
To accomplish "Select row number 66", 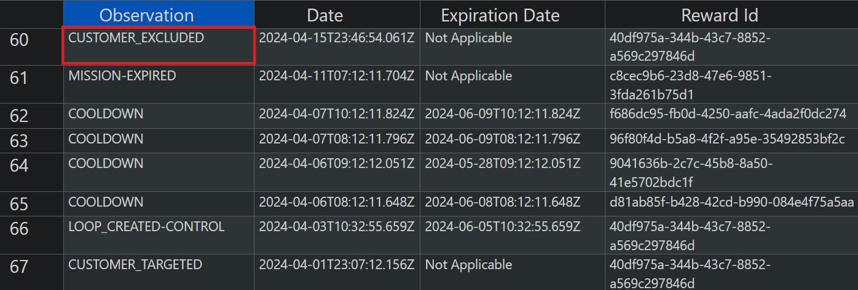I will coord(20,229).
